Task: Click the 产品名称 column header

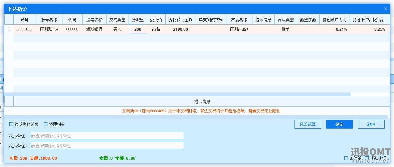Action: 239,20
